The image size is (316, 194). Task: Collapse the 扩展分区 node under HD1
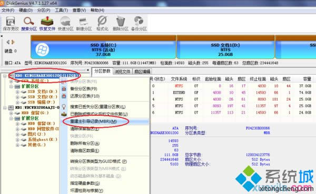(11, 118)
